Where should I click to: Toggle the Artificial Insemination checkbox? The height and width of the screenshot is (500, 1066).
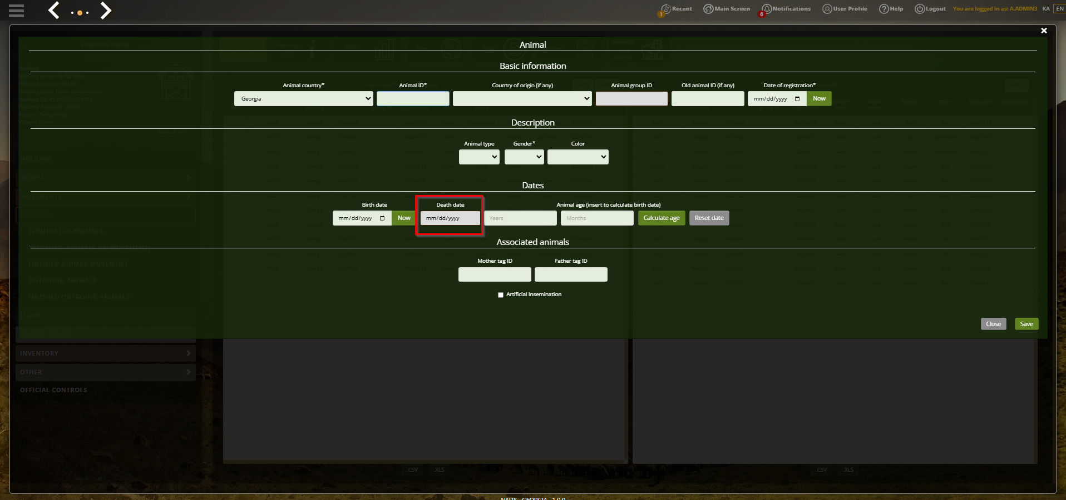click(x=501, y=295)
